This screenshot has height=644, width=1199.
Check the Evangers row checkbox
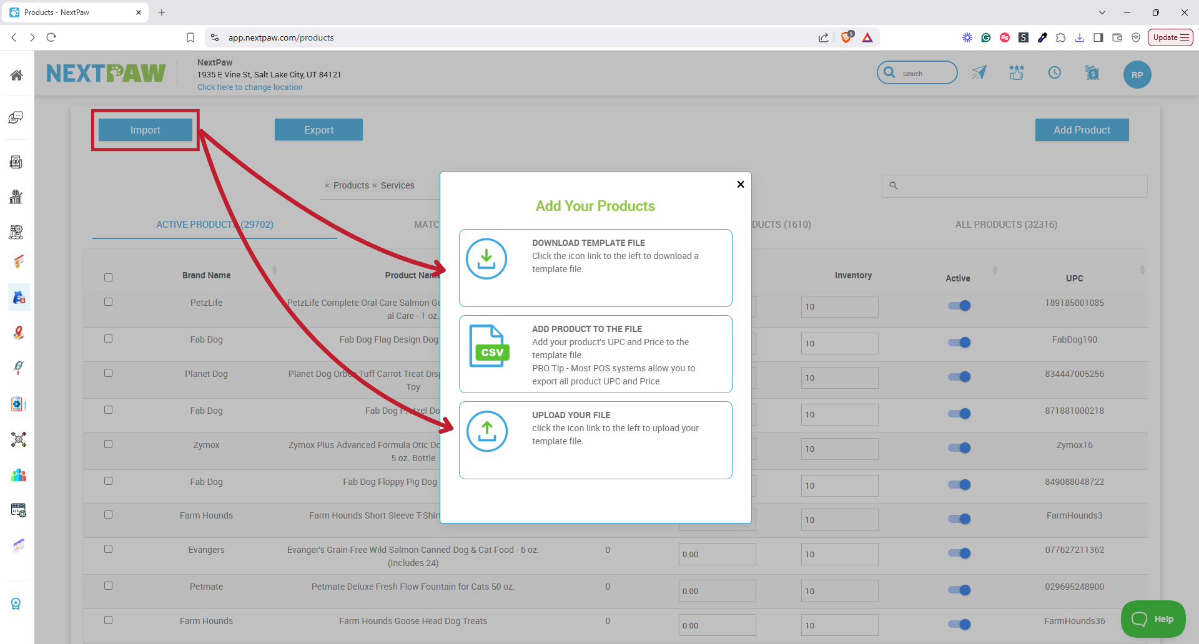[x=108, y=549]
